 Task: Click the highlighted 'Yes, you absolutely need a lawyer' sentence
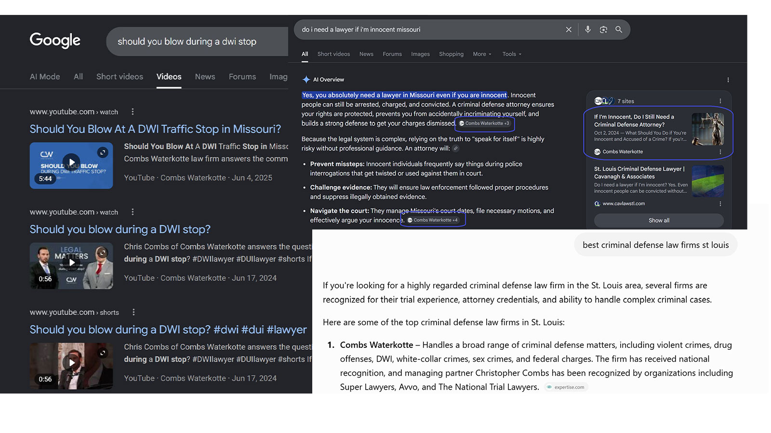point(405,95)
